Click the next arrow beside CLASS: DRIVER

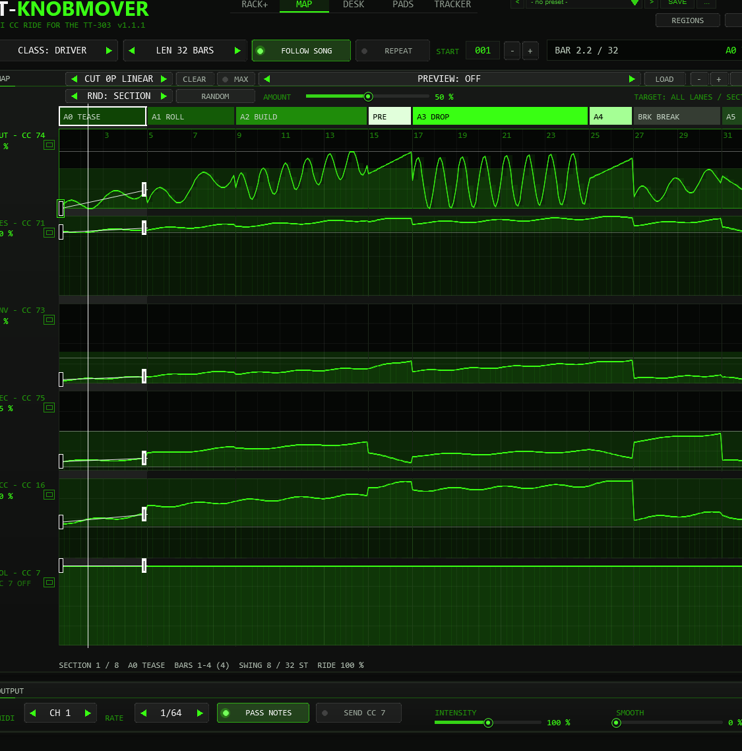pyautogui.click(x=109, y=50)
